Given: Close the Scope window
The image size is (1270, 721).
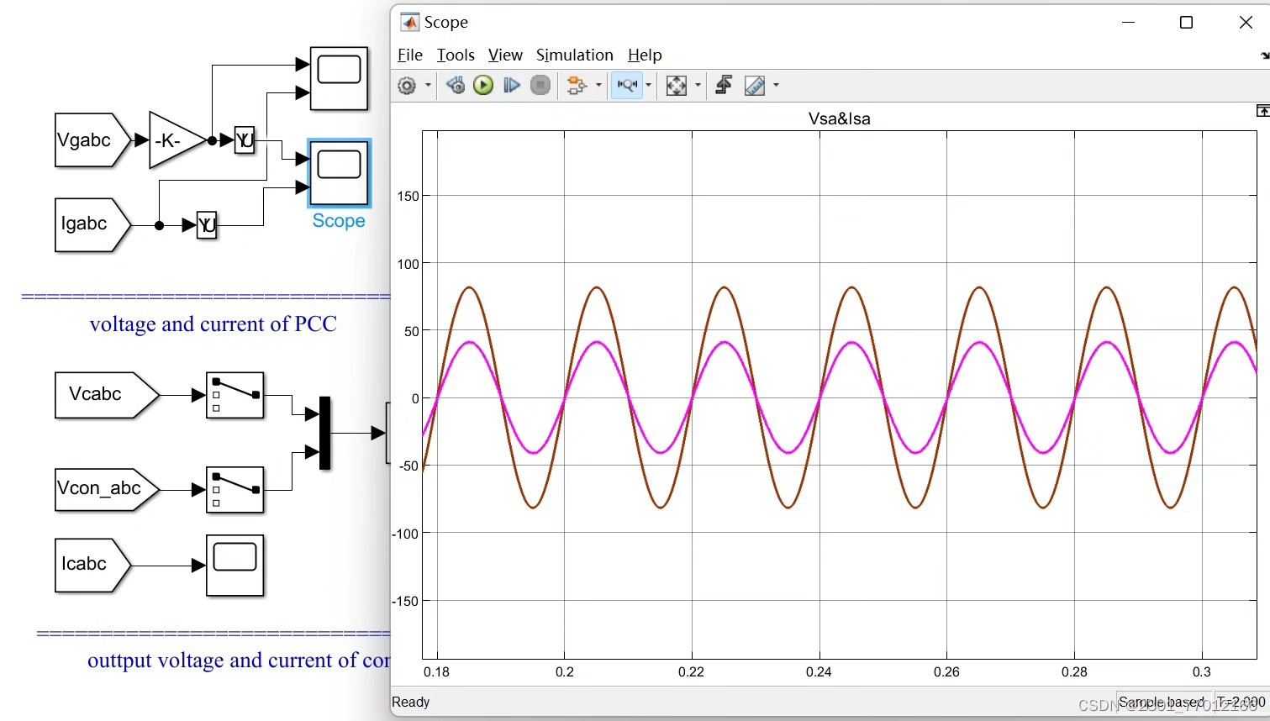Looking at the screenshot, I should tap(1246, 23).
